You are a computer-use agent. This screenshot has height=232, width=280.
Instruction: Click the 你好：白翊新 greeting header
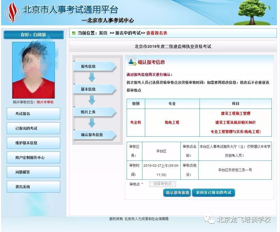click(x=33, y=35)
